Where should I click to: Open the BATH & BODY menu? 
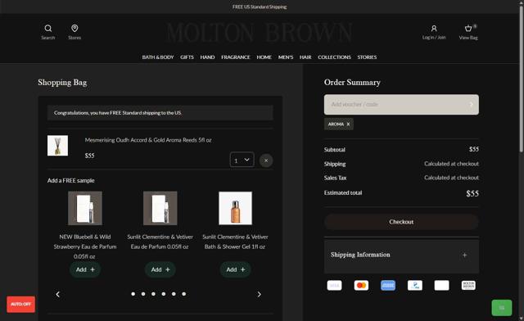pos(158,57)
